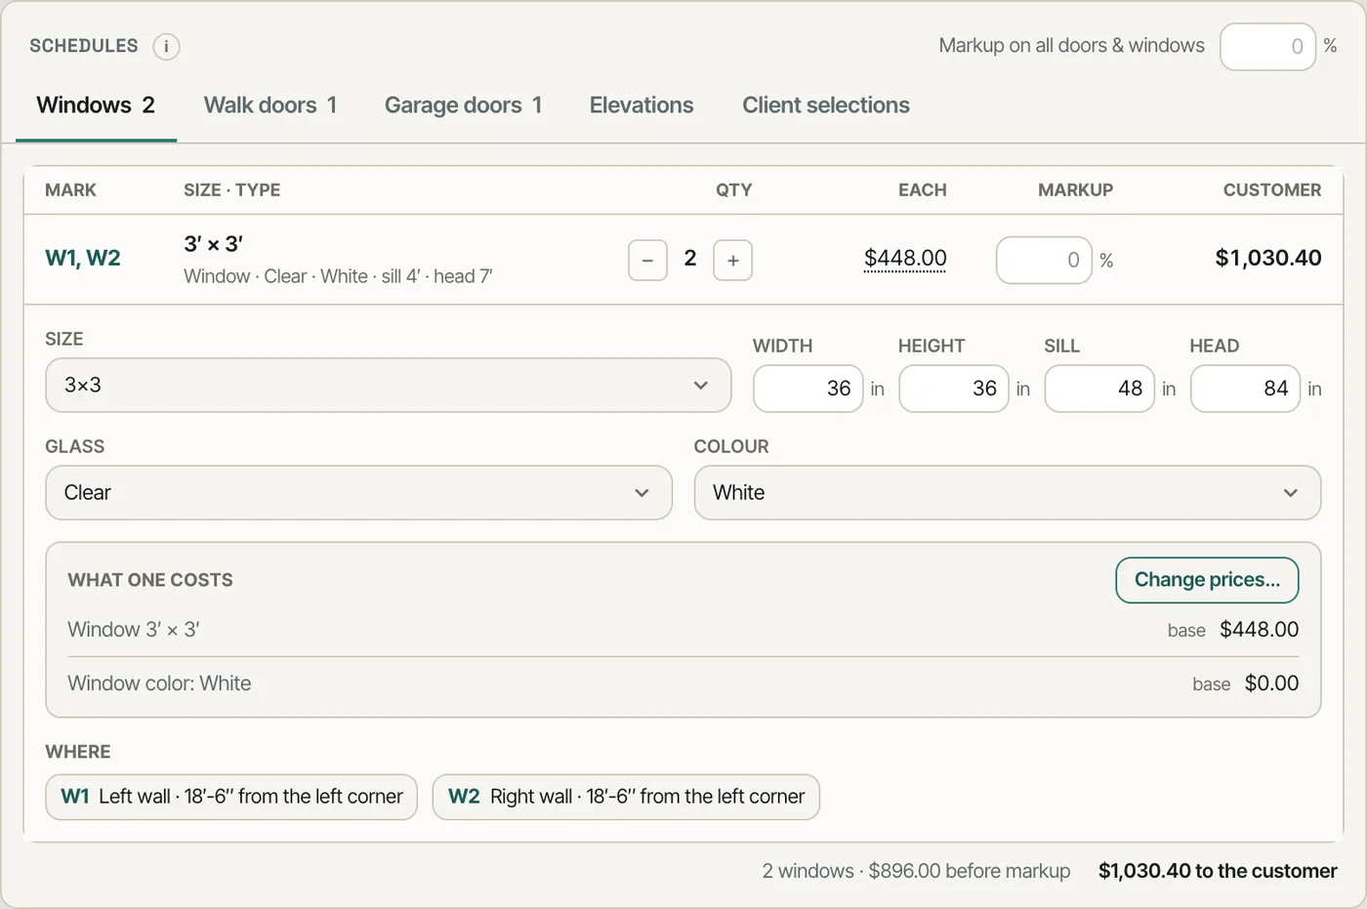Open the Client selections tab
1367x909 pixels.
point(826,105)
